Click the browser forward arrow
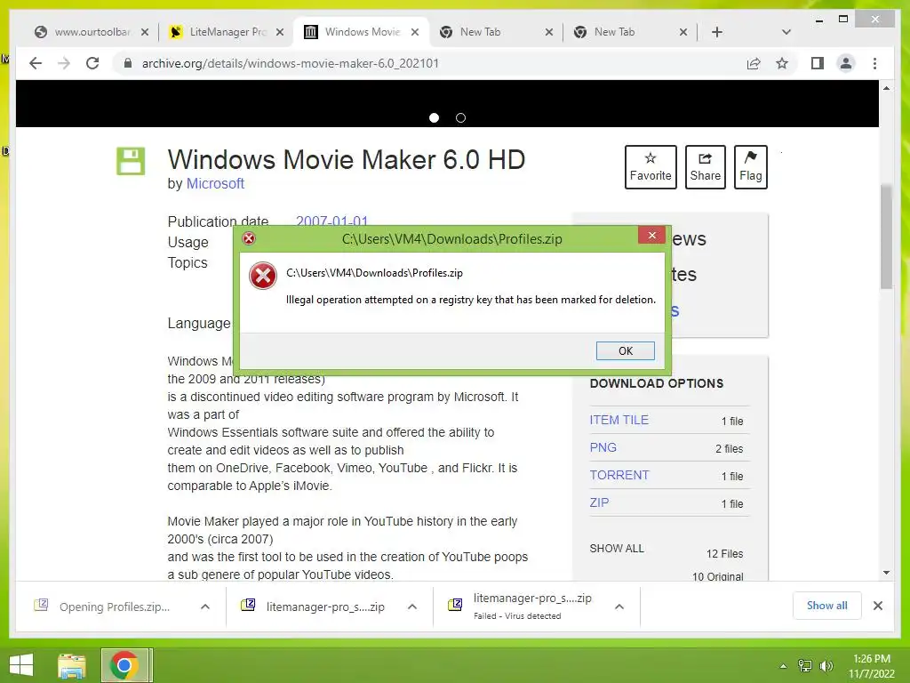Viewport: 910px width, 683px height. [x=64, y=63]
